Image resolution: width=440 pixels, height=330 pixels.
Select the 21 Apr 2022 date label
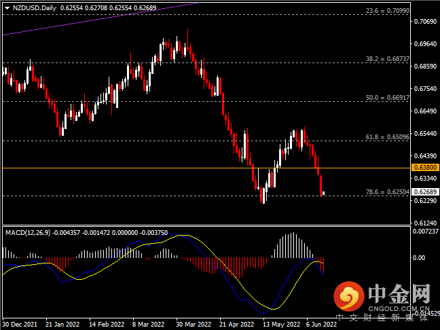(236, 325)
